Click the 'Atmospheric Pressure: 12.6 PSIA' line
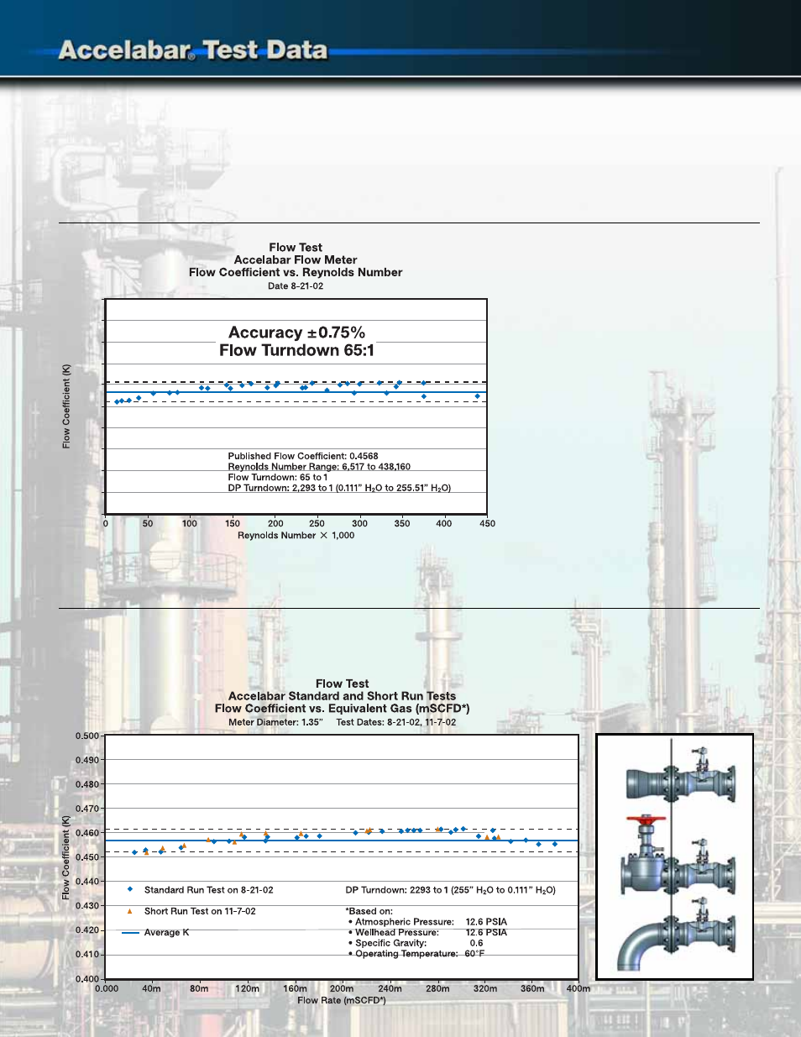Image resolution: width=801 pixels, height=1037 pixels. coord(428,922)
